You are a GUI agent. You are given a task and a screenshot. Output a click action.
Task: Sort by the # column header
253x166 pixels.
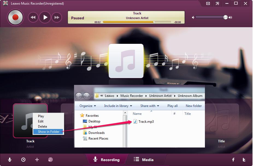[174, 113]
